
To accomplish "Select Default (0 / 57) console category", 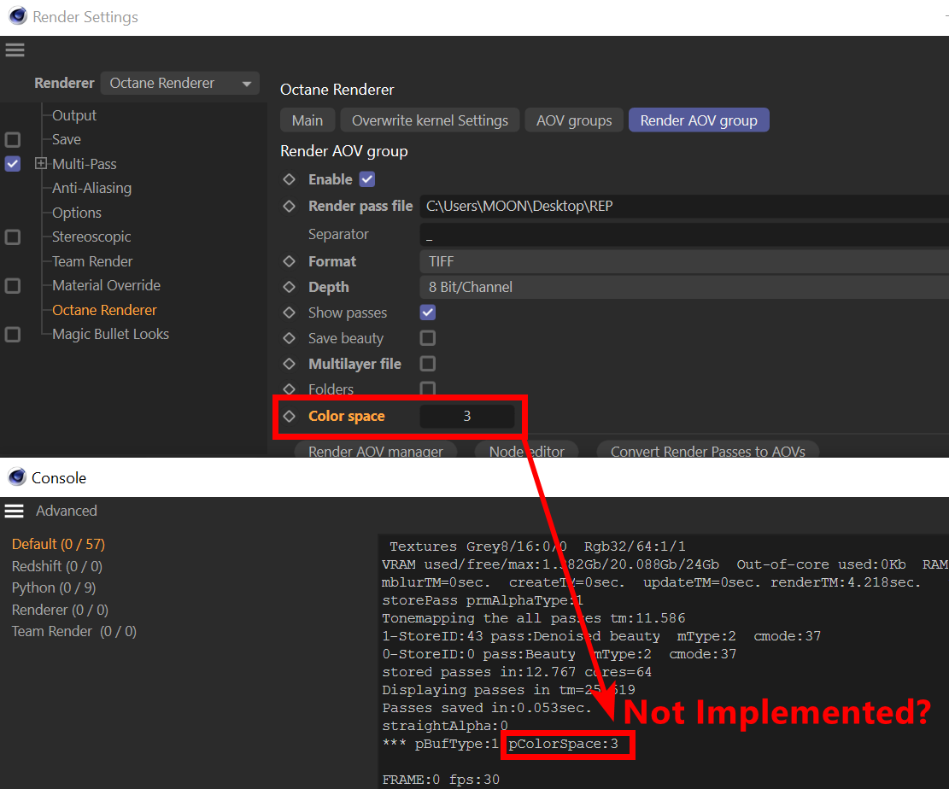I will (58, 544).
